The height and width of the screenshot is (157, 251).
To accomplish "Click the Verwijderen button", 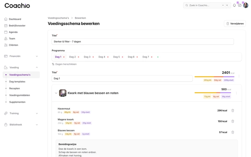I will tap(235, 24).
